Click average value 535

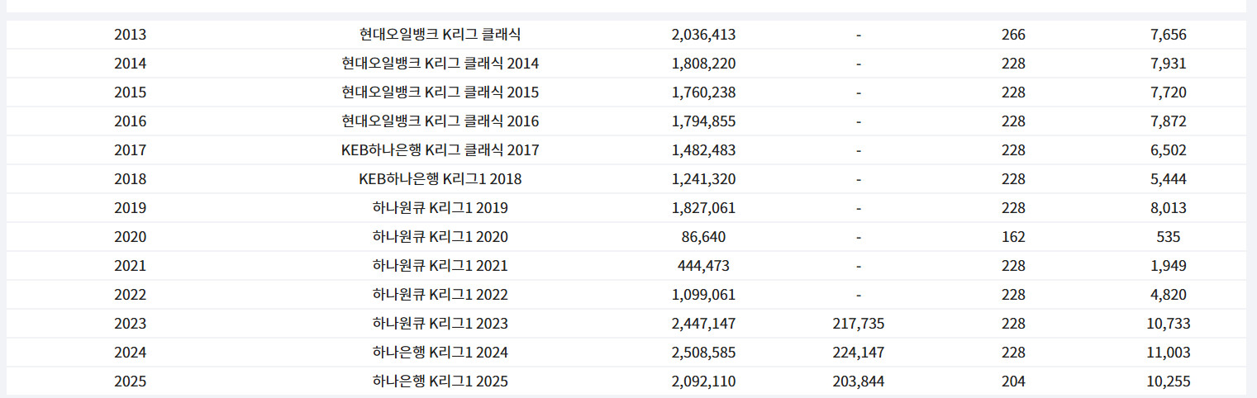(1168, 237)
